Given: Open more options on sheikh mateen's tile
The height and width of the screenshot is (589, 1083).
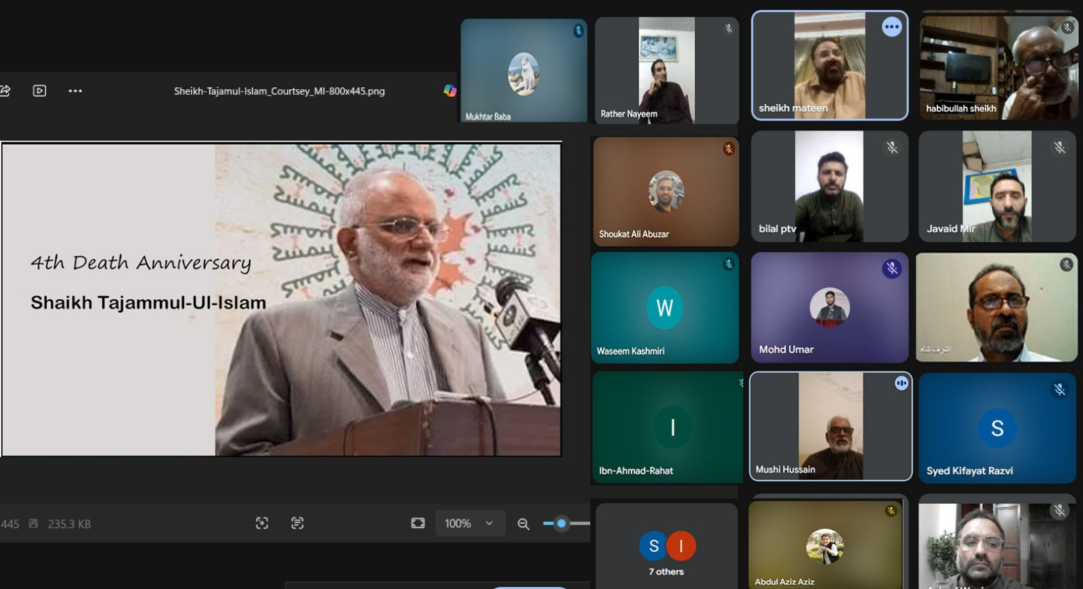Looking at the screenshot, I should click(891, 27).
